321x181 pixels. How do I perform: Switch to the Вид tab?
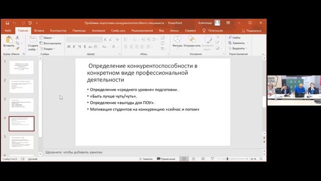[162, 31]
